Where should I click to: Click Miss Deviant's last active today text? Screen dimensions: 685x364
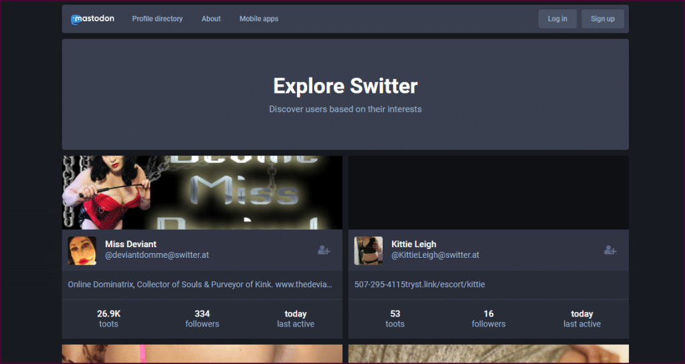pyautogui.click(x=296, y=319)
